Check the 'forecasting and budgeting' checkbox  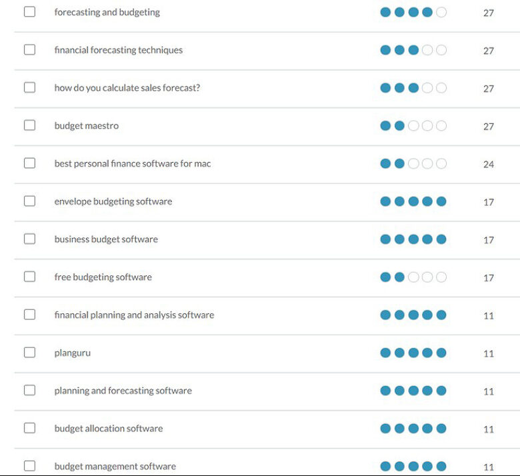click(x=29, y=11)
